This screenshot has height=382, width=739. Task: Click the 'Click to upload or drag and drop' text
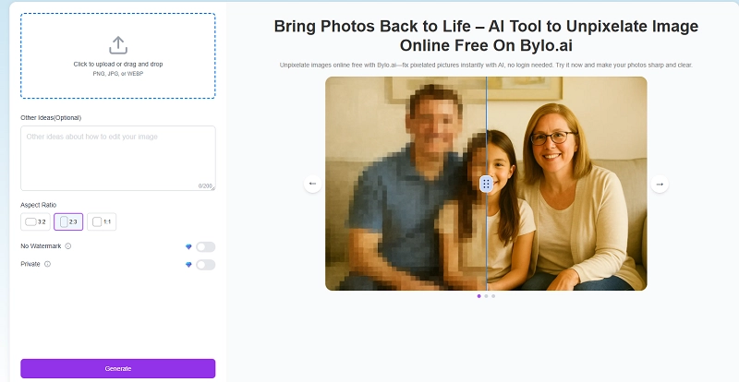tap(118, 64)
